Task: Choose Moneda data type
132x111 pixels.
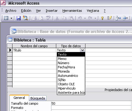Action: point(71,71)
